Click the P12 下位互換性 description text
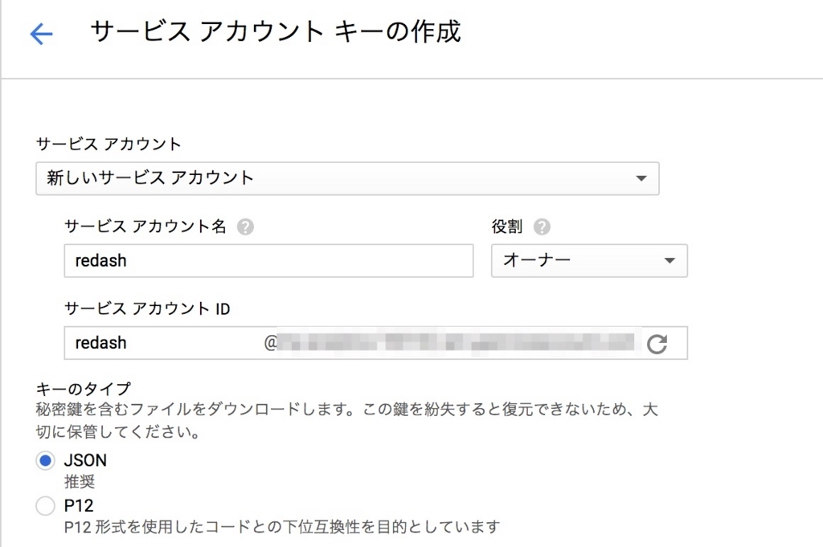823x547 pixels. pos(282,527)
